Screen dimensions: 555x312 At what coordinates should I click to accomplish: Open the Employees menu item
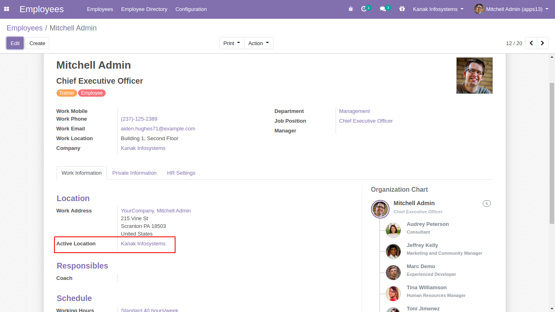100,9
